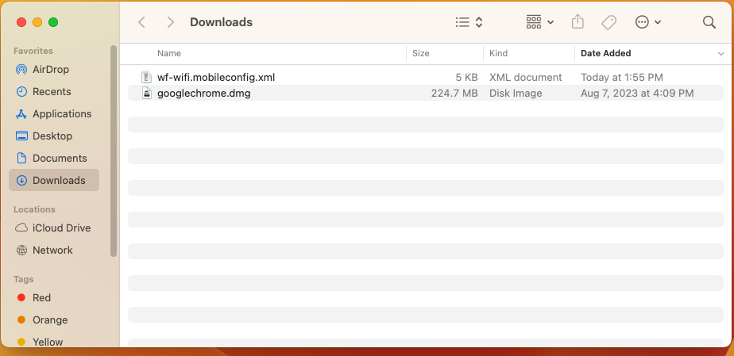734x356 pixels.
Task: Click the XML document kind cell
Action: point(526,78)
